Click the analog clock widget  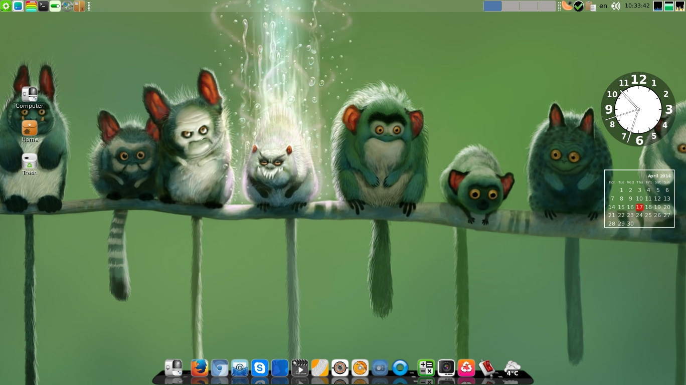(x=638, y=109)
